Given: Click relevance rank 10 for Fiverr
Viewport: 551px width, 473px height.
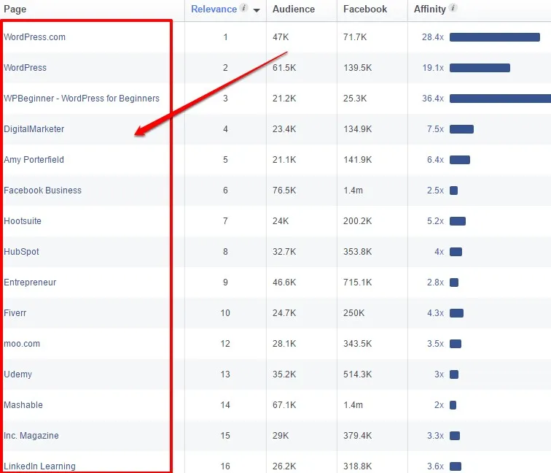Looking at the screenshot, I should coord(225,313).
